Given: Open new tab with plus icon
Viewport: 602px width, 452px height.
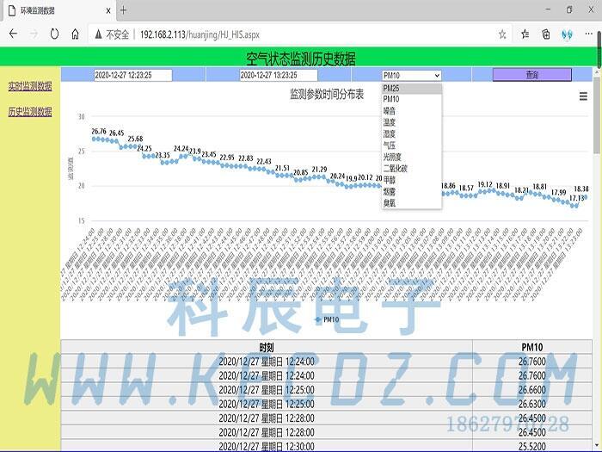Looking at the screenshot, I should (x=123, y=10).
